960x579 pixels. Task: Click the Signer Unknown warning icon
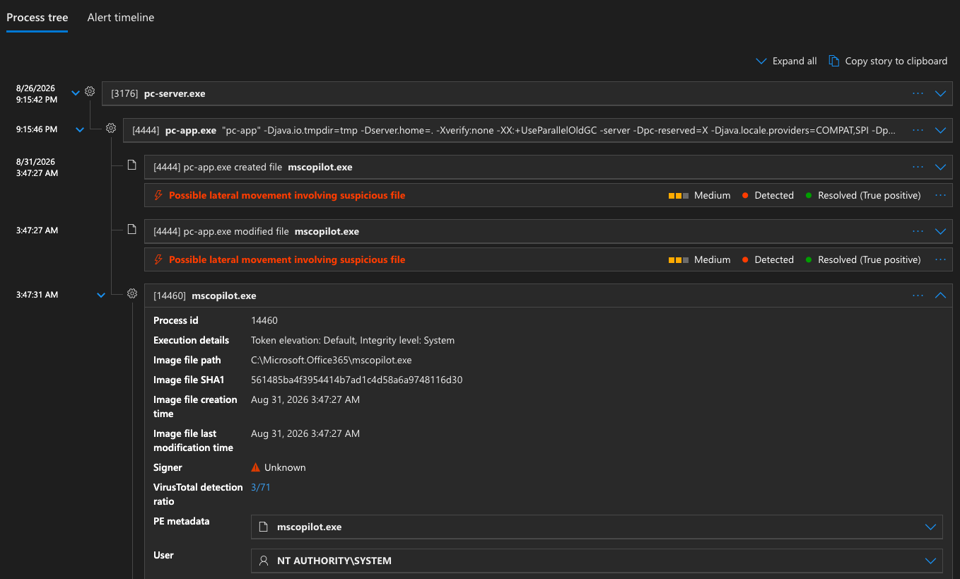pyautogui.click(x=256, y=467)
